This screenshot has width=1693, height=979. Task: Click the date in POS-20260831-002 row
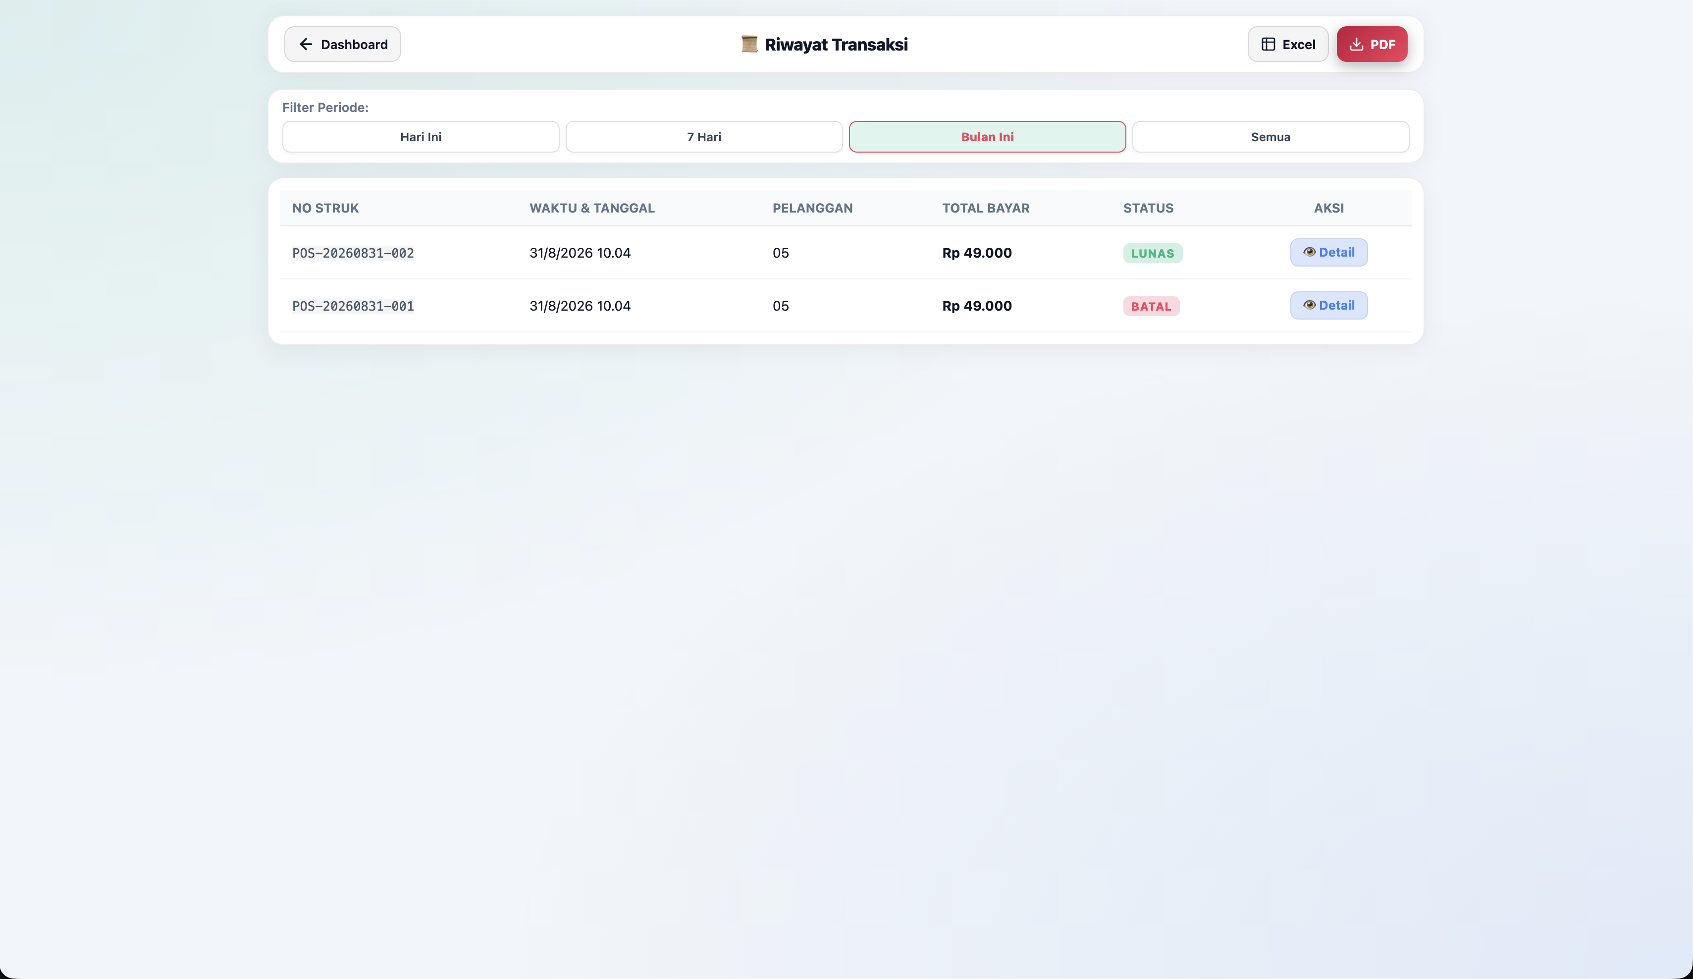click(x=580, y=253)
